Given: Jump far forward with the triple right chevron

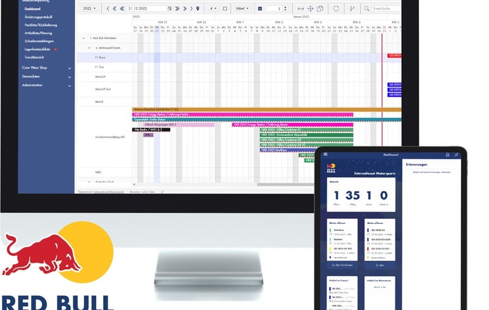Looking at the screenshot, I should point(177,8).
